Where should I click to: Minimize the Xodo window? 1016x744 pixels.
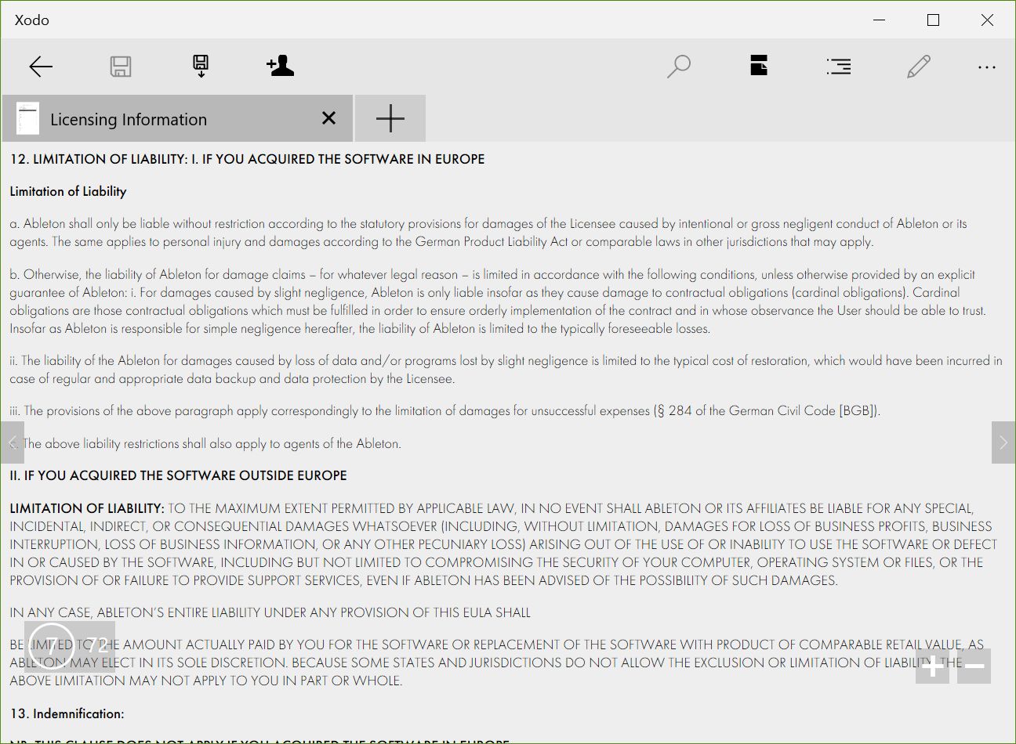point(879,20)
